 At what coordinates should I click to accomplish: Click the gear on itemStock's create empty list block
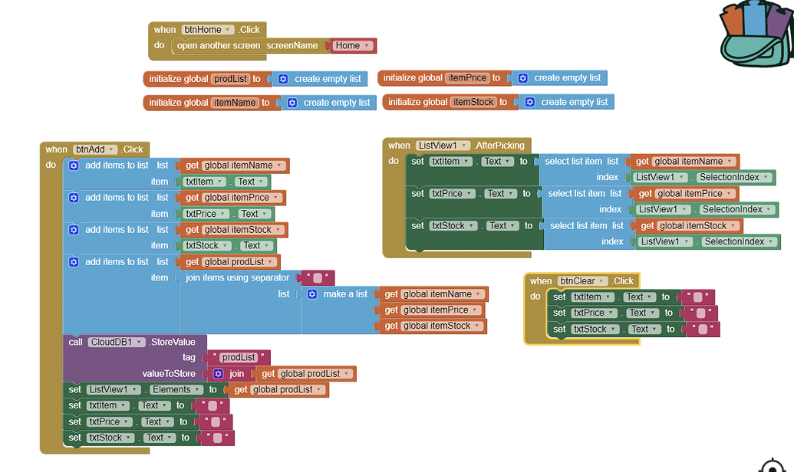pos(529,100)
